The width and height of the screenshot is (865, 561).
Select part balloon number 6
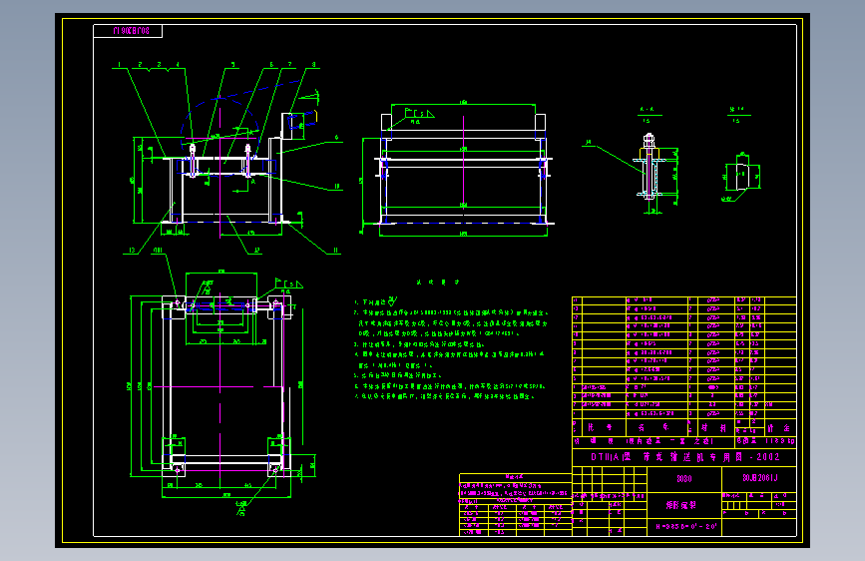[x=271, y=65]
